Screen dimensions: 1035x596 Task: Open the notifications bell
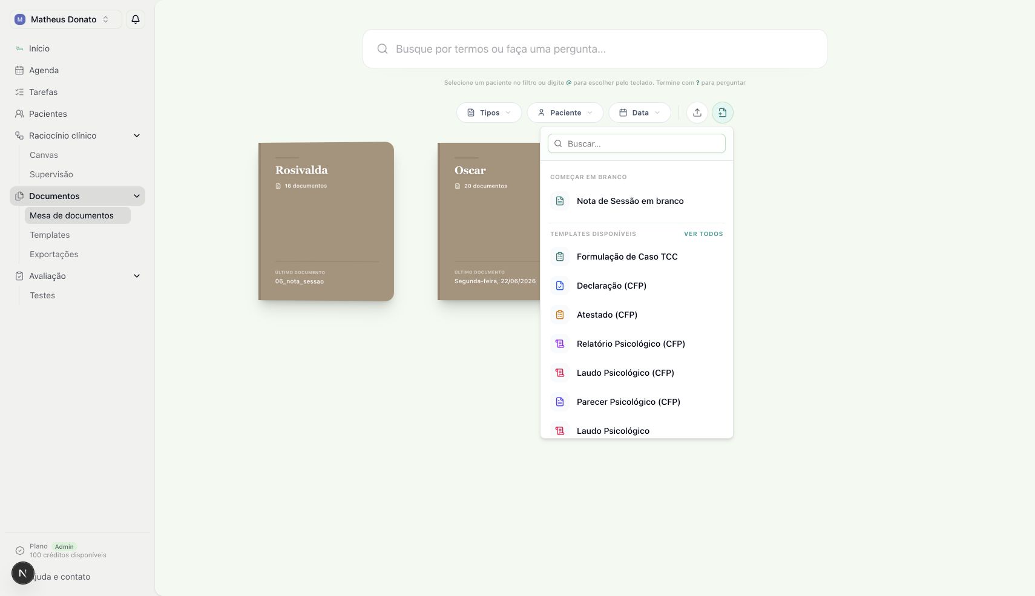click(136, 19)
